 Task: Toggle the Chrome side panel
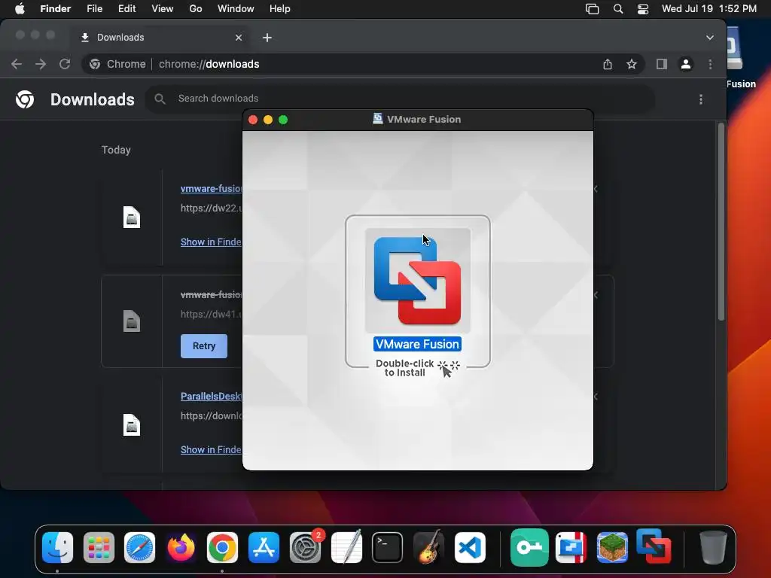(x=662, y=64)
